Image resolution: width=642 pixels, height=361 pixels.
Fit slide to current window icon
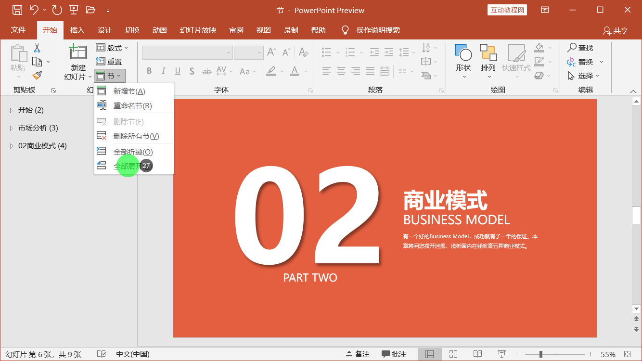coord(627,354)
